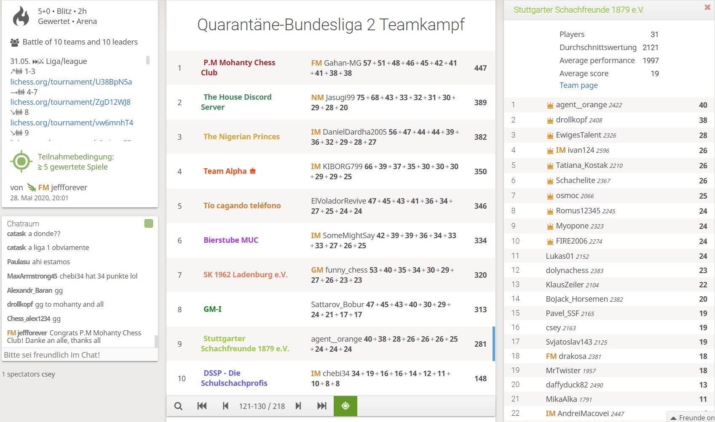Open daffyduck82 player row
Image resolution: width=715 pixels, height=422 pixels.
pos(609,385)
